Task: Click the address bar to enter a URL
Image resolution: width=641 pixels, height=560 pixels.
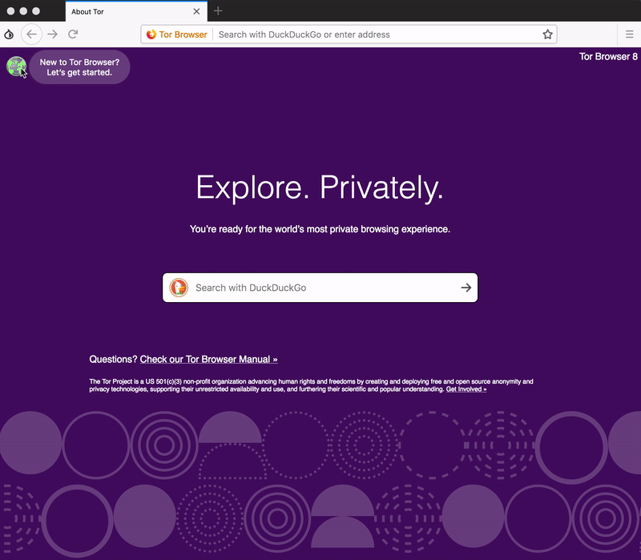Action: coord(361,34)
